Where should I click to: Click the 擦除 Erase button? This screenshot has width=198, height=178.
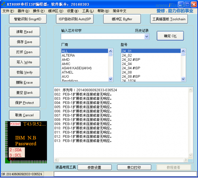[x=25, y=82]
